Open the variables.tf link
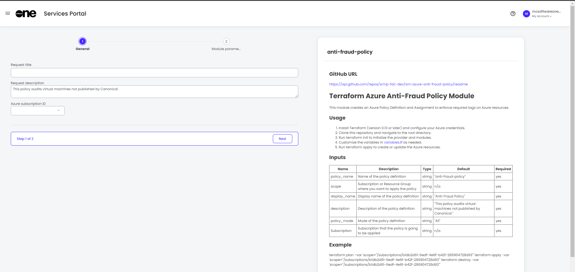The width and height of the screenshot is (575, 272). (x=393, y=142)
